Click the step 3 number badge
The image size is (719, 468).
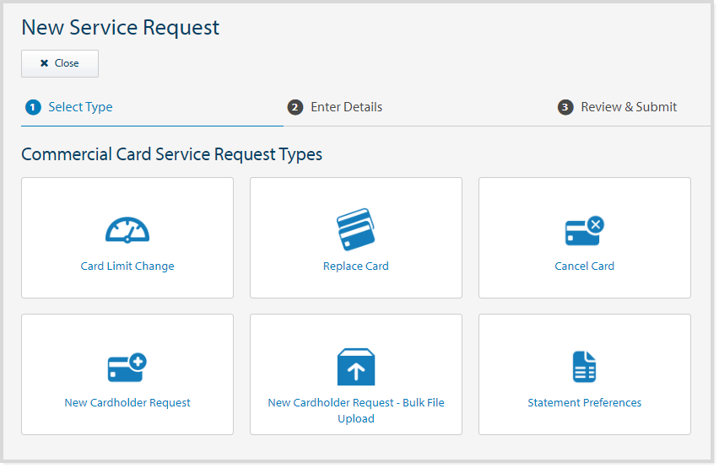(565, 107)
